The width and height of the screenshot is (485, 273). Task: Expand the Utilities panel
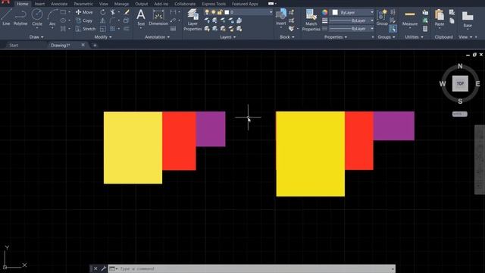click(414, 37)
